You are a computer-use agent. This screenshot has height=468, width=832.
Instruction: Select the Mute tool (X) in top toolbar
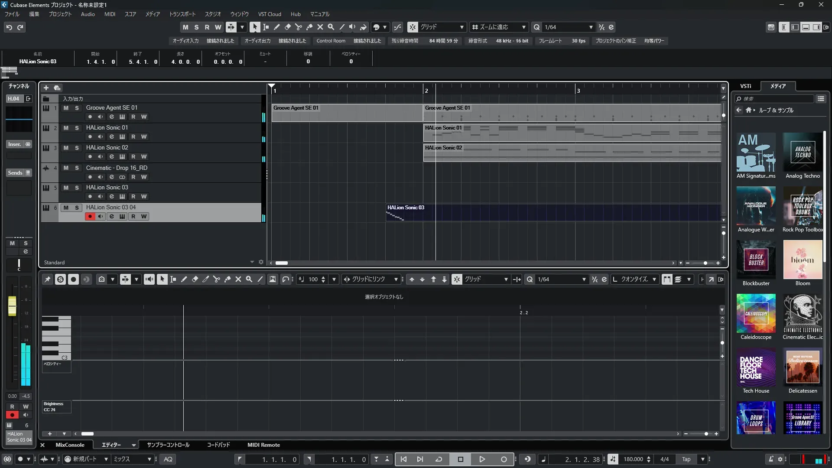[x=320, y=27]
